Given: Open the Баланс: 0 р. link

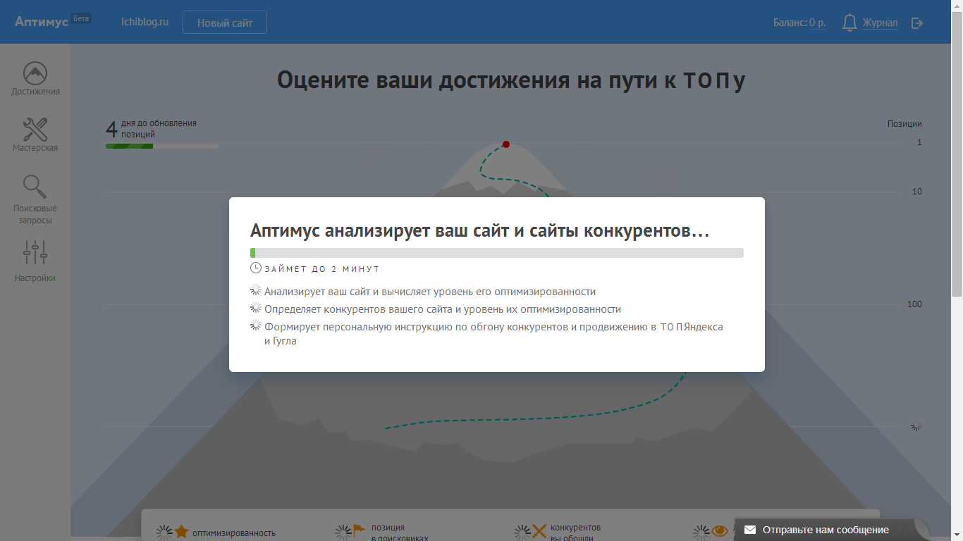Looking at the screenshot, I should click(x=799, y=23).
